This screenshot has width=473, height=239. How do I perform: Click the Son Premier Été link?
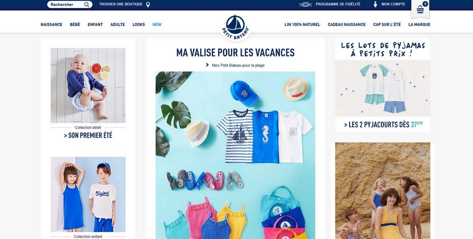pos(88,135)
